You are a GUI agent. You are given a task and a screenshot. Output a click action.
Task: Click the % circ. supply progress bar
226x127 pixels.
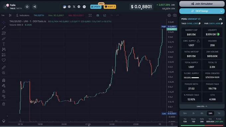click(195, 78)
